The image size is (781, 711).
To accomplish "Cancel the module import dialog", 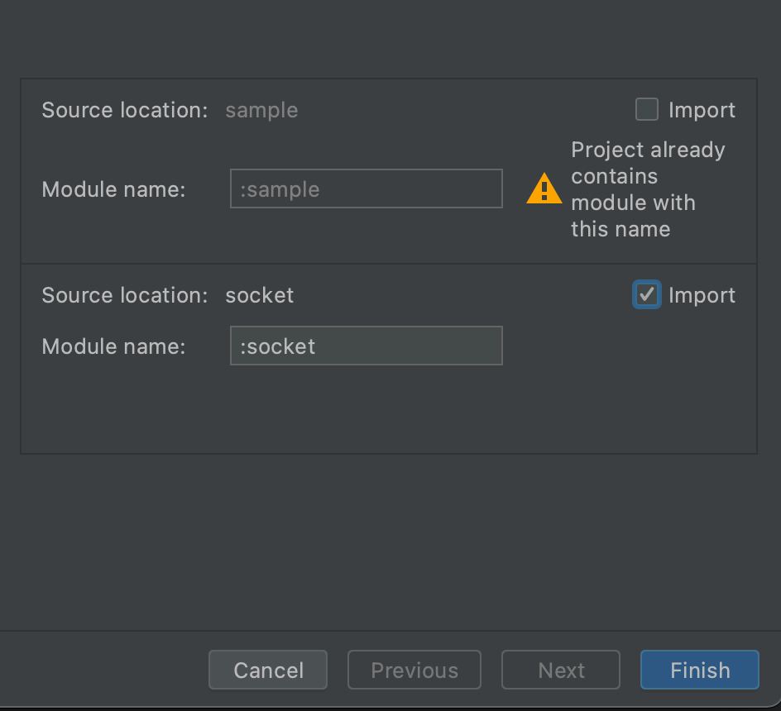I will tap(268, 670).
